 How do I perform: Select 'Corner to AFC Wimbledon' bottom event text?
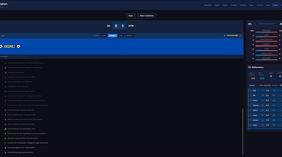coord(28,143)
